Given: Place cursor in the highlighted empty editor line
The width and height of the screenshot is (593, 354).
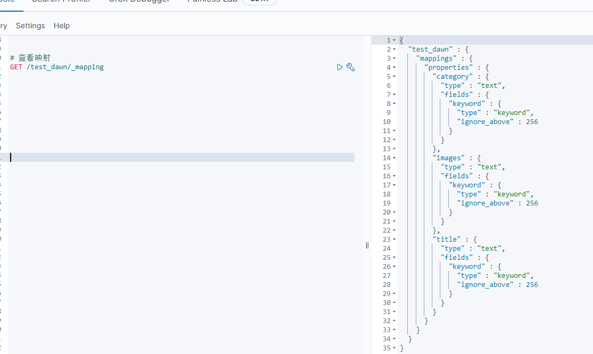Looking at the screenshot, I should coord(181,157).
